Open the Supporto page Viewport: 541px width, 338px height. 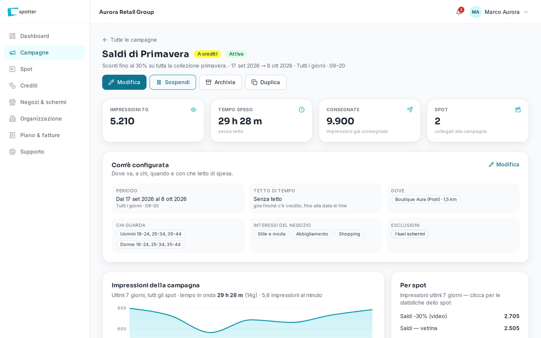(x=45, y=152)
